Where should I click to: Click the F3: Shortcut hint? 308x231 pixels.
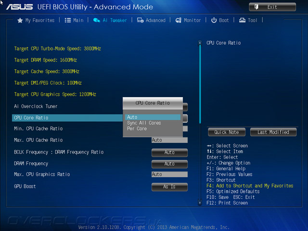click(x=221, y=180)
